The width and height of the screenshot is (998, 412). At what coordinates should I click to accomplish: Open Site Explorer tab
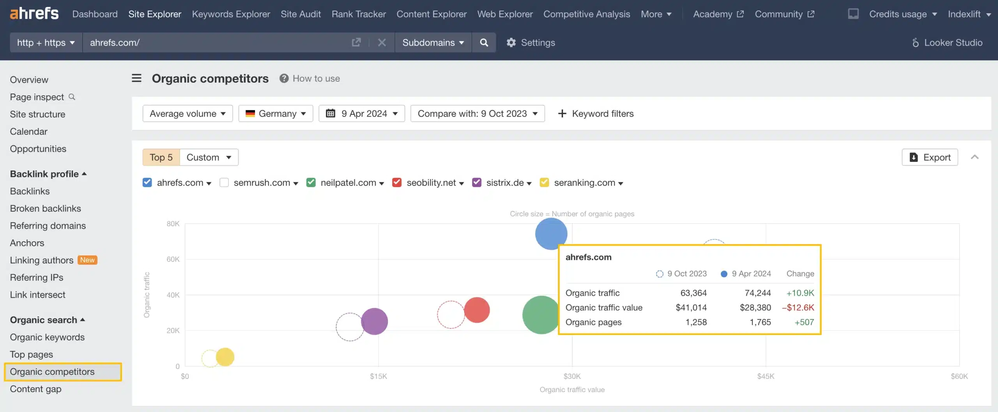coord(155,14)
